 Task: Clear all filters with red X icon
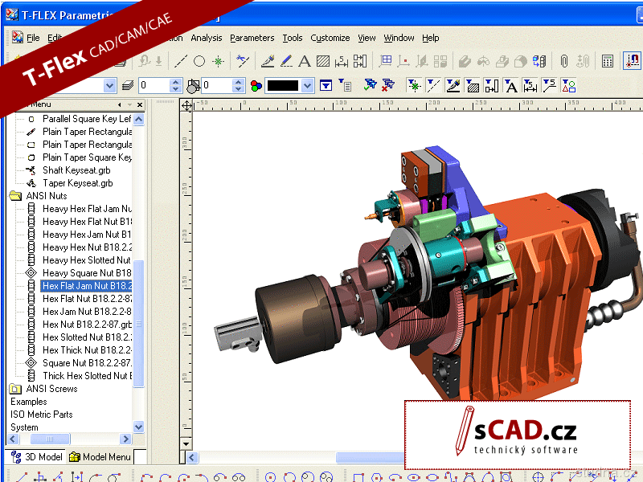pos(388,85)
